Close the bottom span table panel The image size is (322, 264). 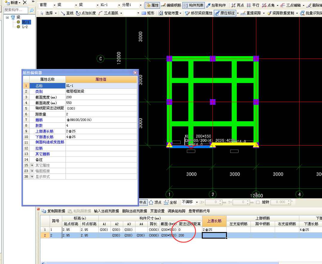pos(38,209)
